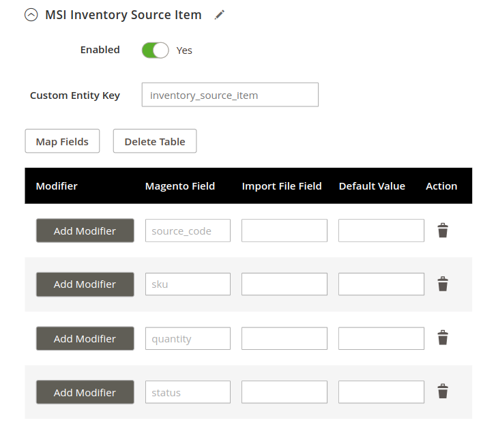
Task: Delete the source_code row with trash icon
Action: 443,231
